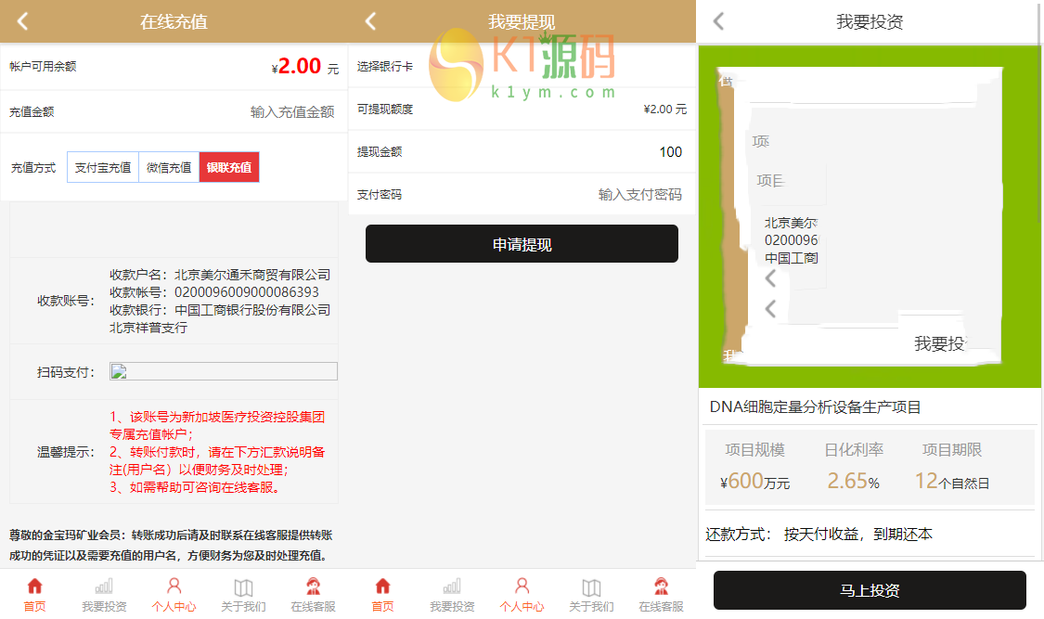Open 个人中心 in the 我要提现 bottom bar

click(x=522, y=594)
